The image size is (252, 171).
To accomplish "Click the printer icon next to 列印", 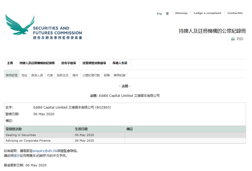I will [233, 39].
